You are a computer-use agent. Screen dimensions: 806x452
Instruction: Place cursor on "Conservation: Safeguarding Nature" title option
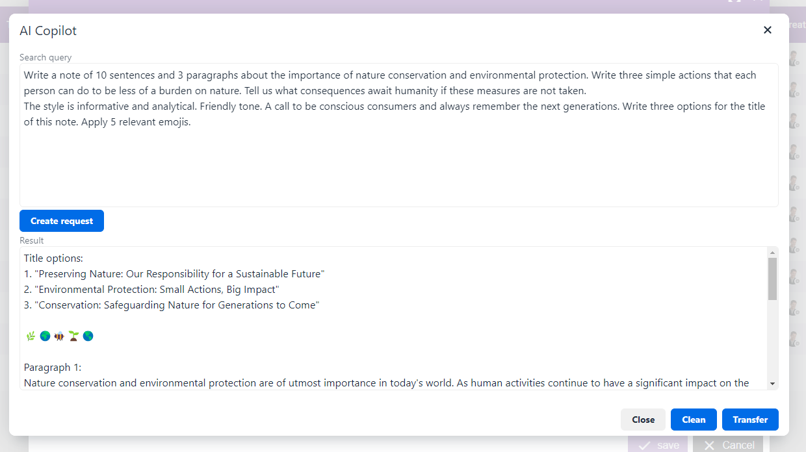[172, 305]
